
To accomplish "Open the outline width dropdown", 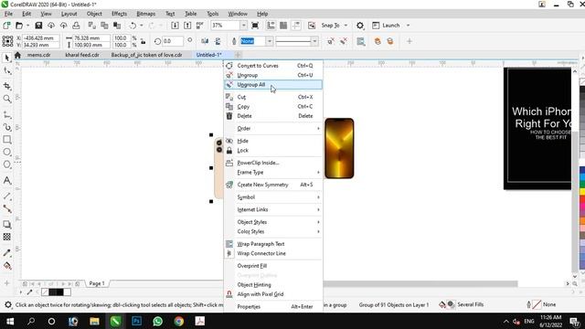I will click(269, 41).
